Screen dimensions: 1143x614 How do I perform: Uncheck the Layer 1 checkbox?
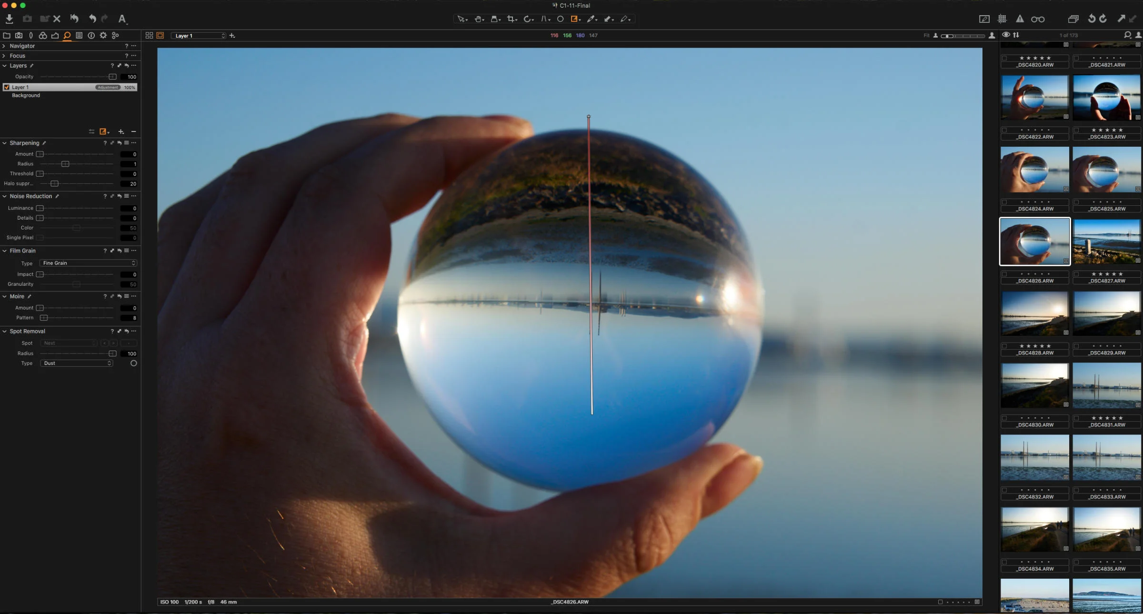[7, 87]
